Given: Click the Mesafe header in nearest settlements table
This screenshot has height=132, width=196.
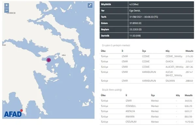Looking at the screenshot, I should [x=189, y=51].
